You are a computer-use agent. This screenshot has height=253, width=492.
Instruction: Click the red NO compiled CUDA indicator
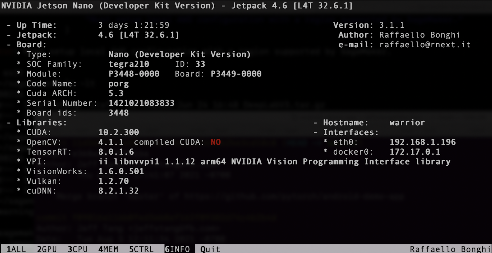(216, 142)
